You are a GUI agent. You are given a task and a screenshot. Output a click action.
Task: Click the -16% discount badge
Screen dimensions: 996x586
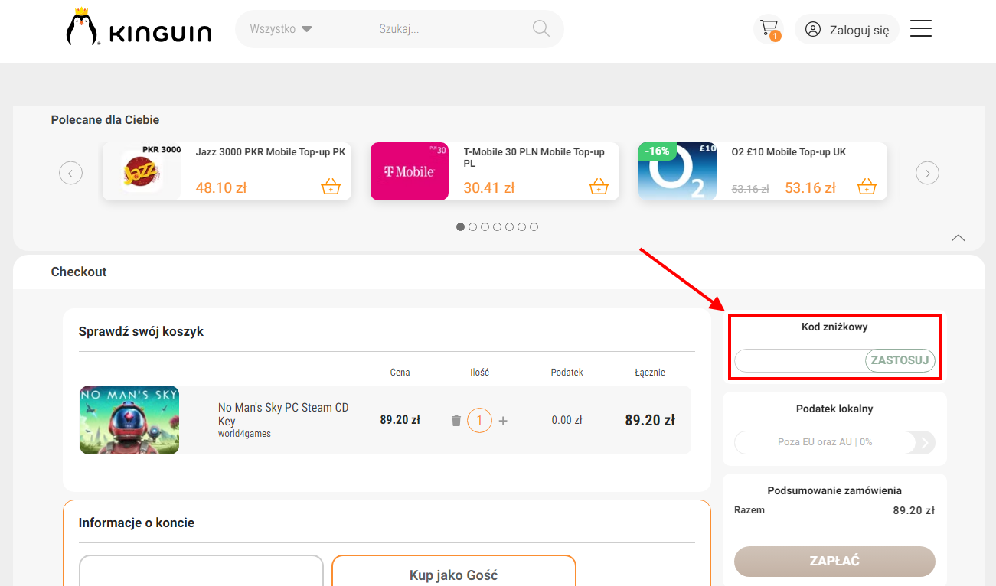pos(657,151)
